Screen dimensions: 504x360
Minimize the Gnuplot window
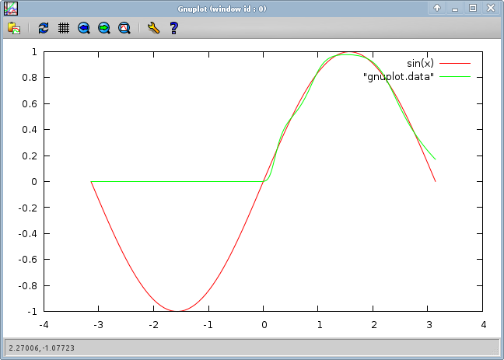coord(455,9)
